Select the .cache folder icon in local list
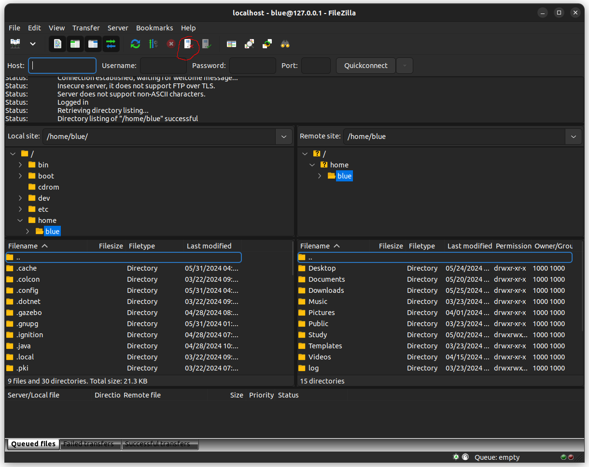The image size is (589, 467). click(10, 268)
